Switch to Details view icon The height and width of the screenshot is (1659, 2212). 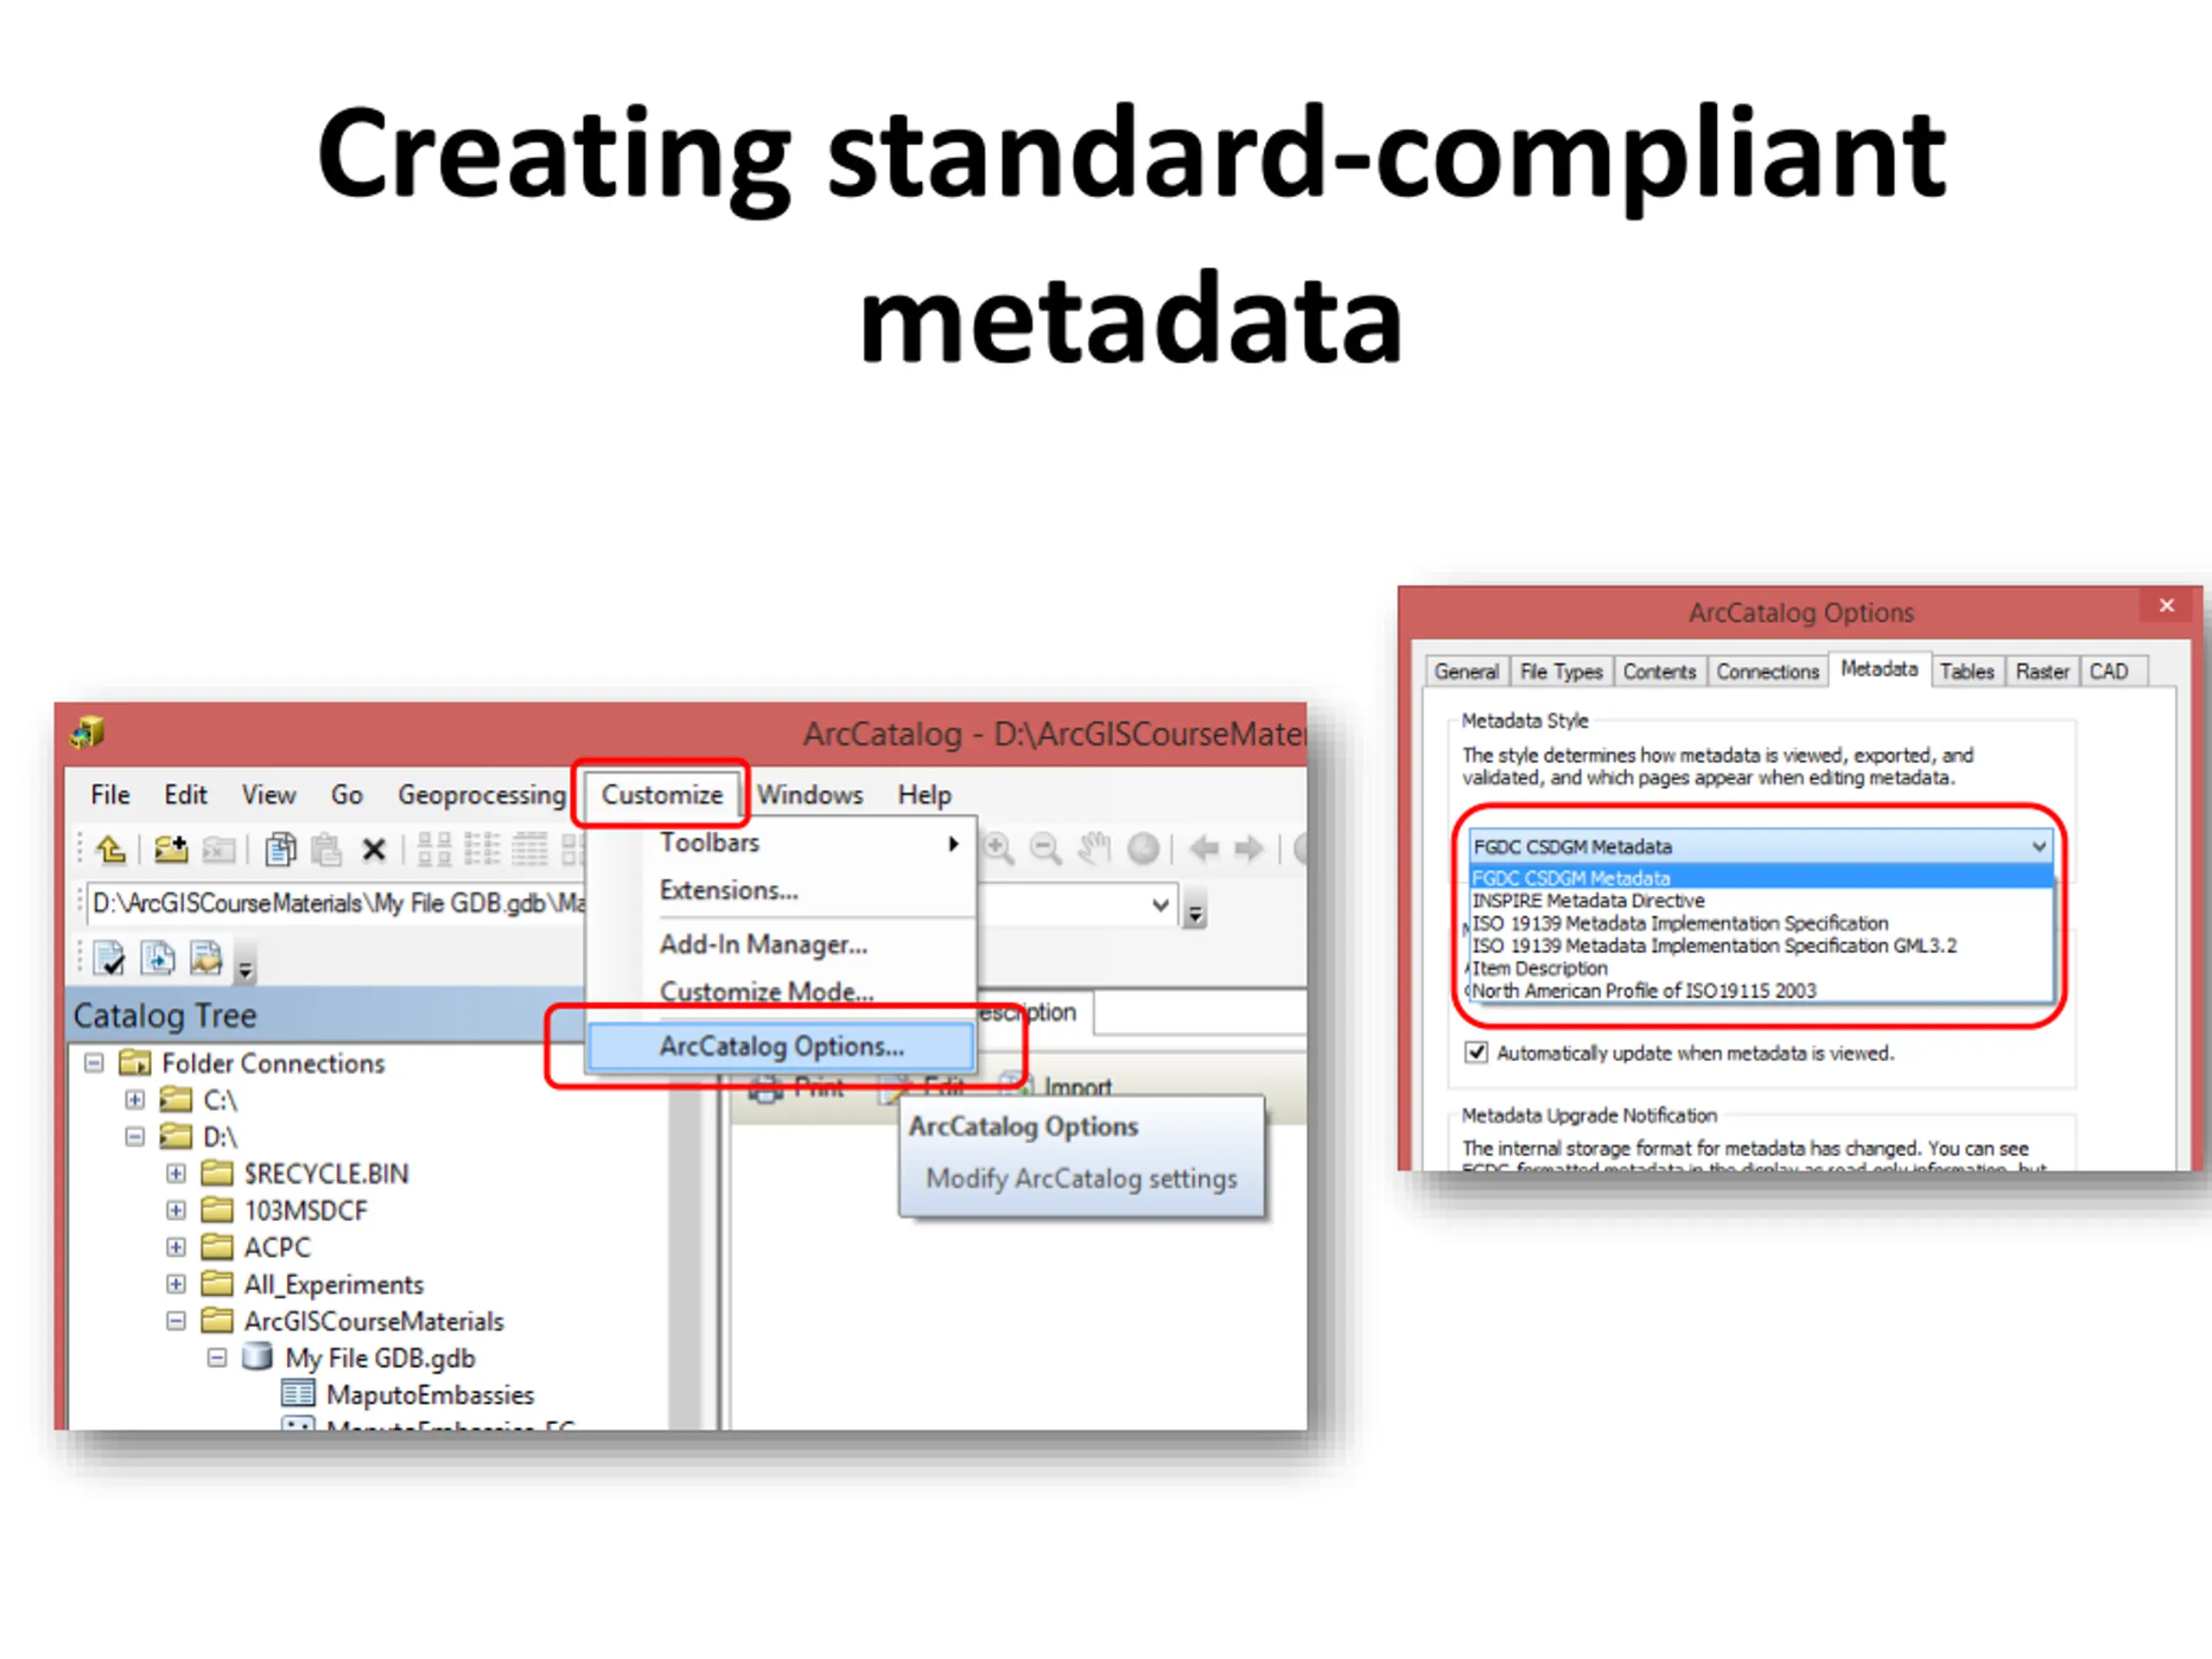tap(530, 850)
